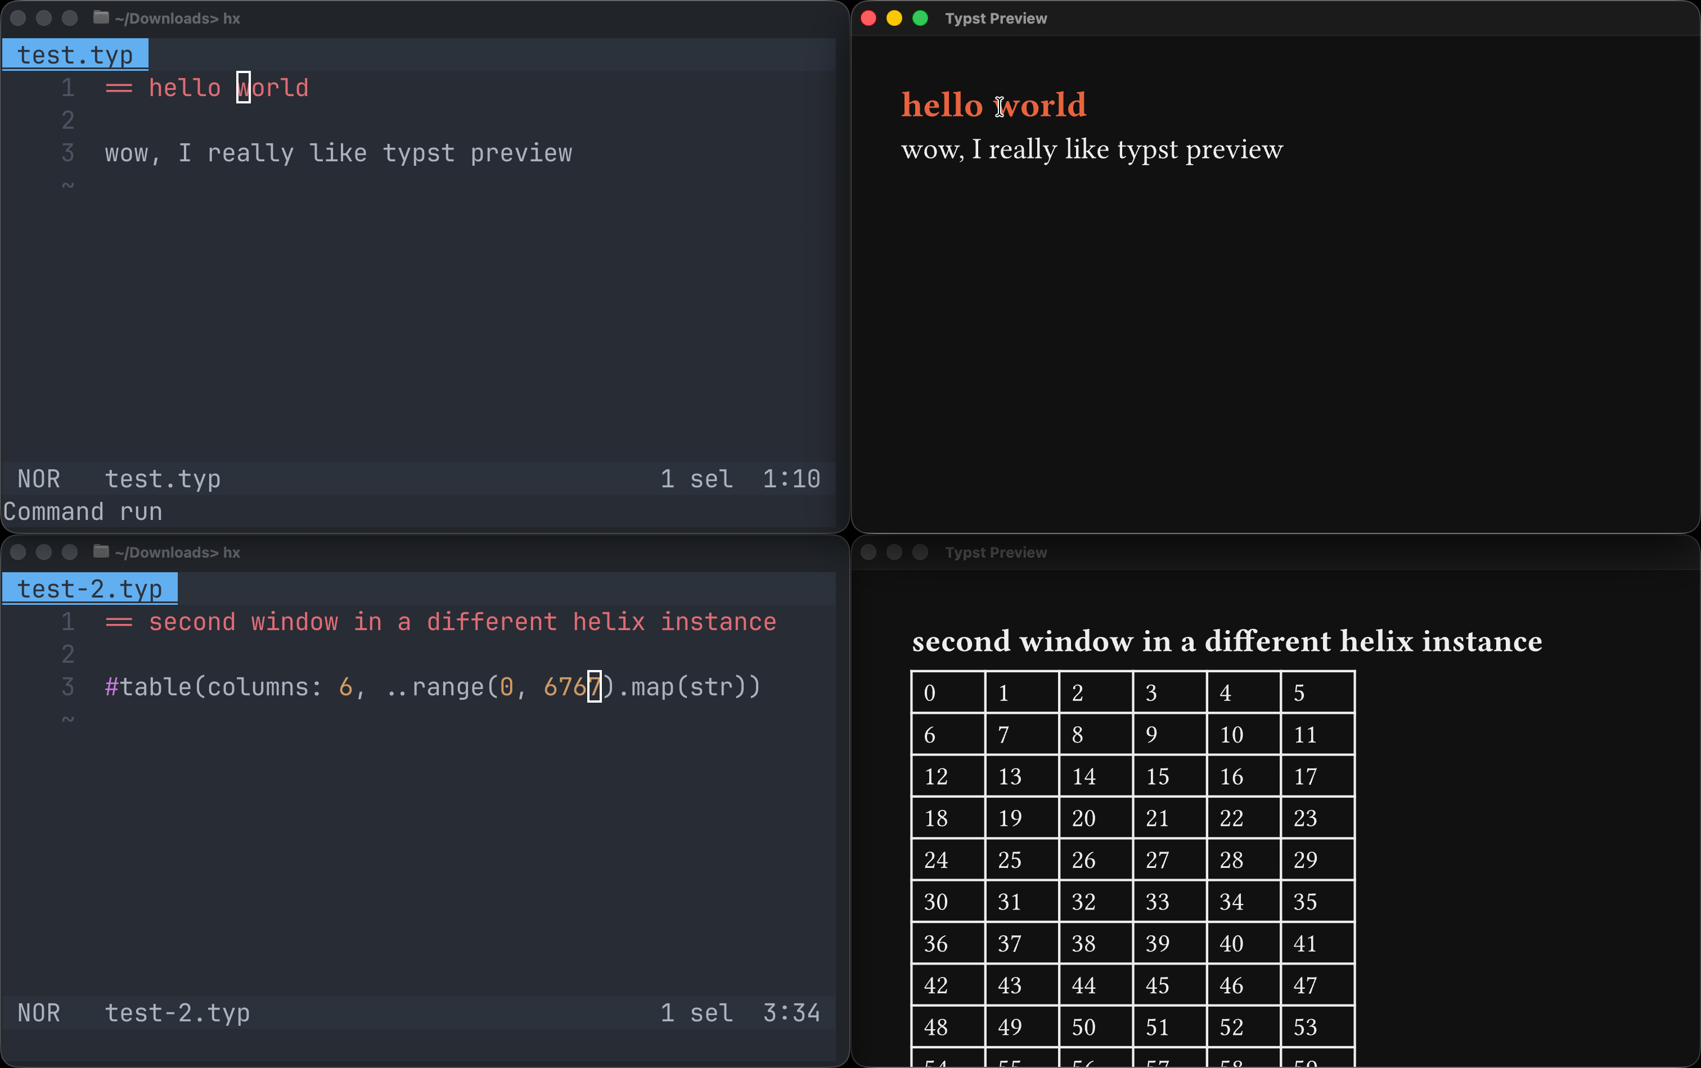1701x1068 pixels.
Task: Click table cell containing 14
Action: click(1096, 776)
